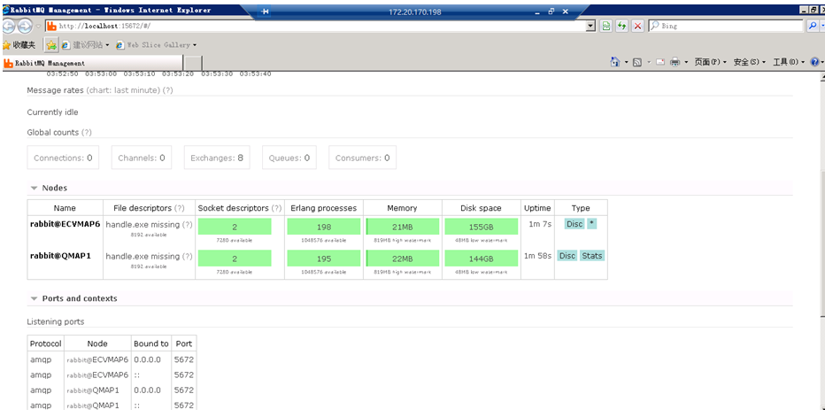Open the 建议网站 suggested sites link
Screen dimensions: 825x417
(x=85, y=45)
